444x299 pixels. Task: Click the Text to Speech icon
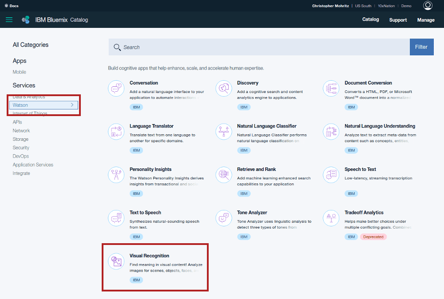click(x=116, y=218)
